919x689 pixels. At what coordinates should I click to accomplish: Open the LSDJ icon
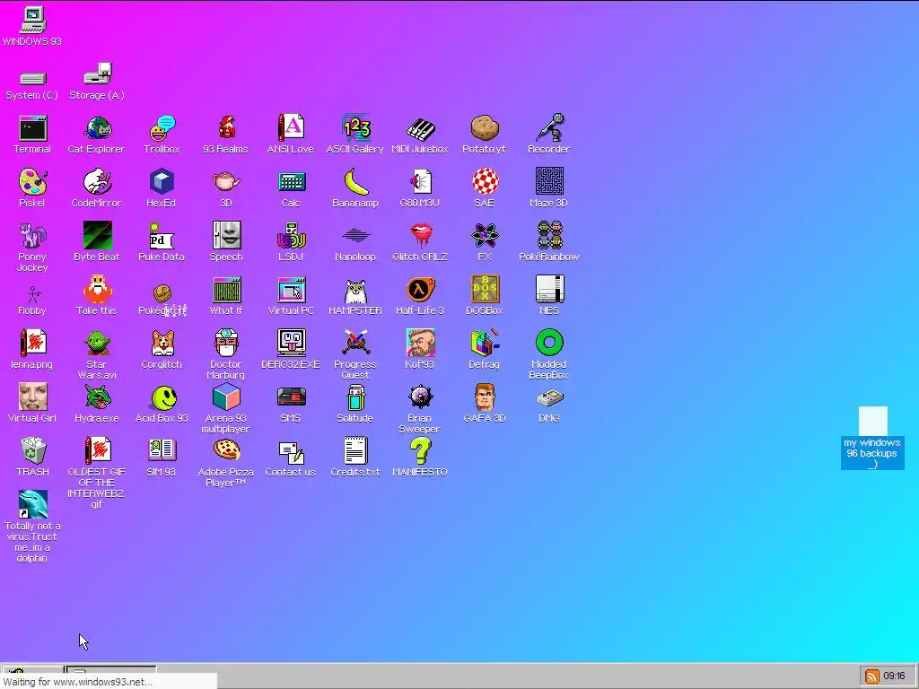point(291,236)
